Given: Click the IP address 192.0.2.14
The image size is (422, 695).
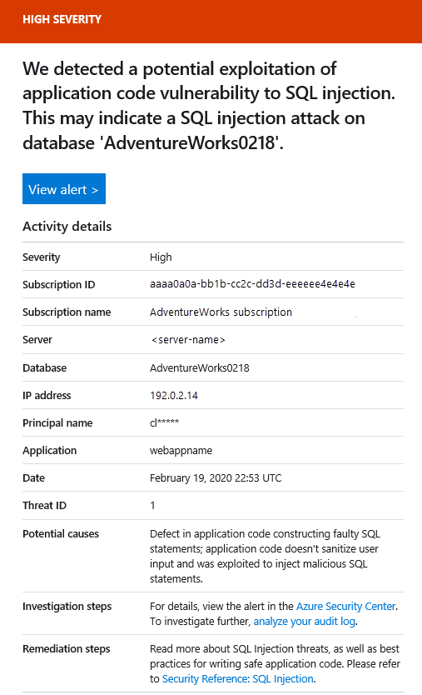Looking at the screenshot, I should (174, 395).
